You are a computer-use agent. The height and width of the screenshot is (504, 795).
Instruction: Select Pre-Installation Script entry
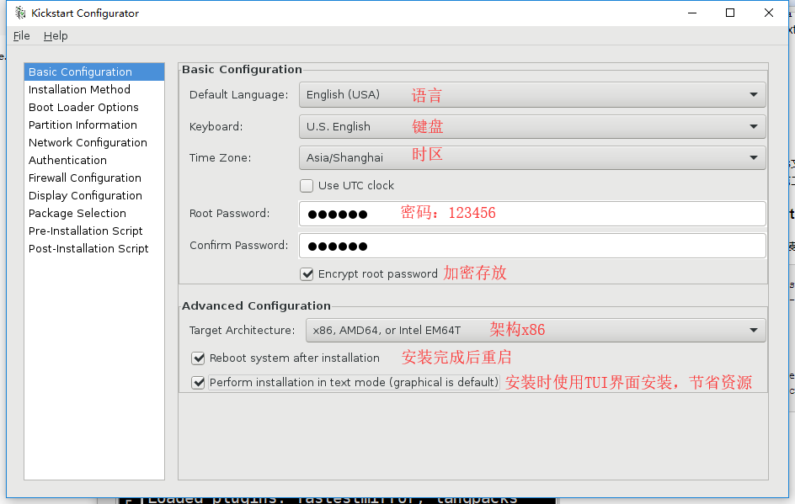(94, 231)
